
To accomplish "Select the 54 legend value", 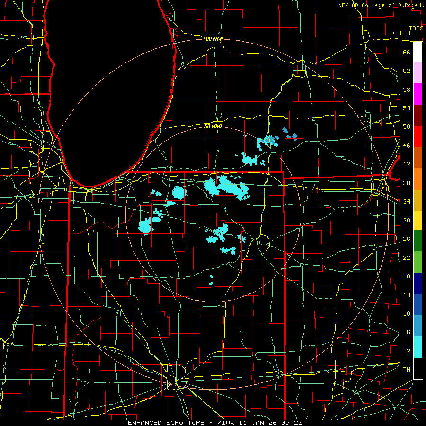I will (407, 108).
